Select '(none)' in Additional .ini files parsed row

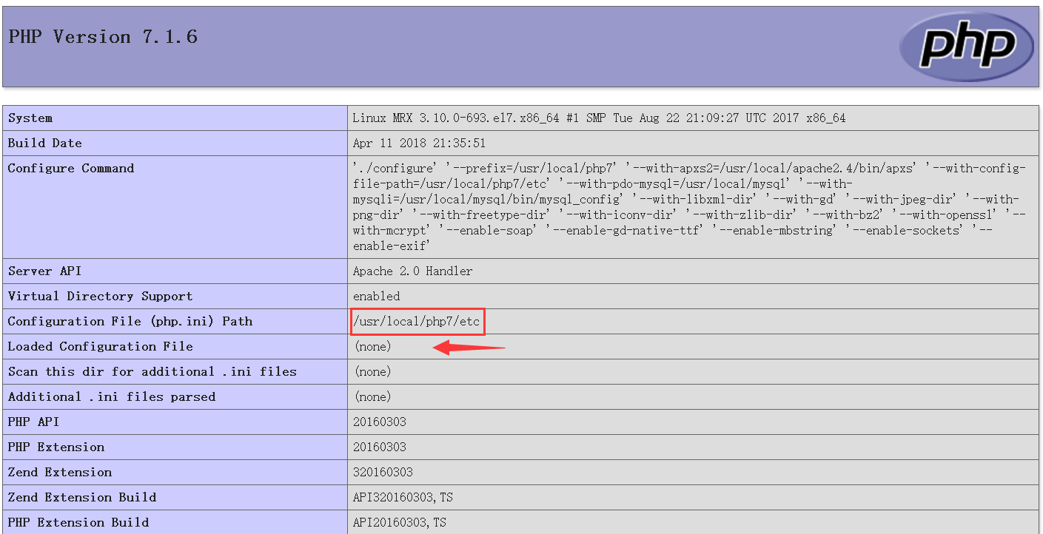point(372,397)
